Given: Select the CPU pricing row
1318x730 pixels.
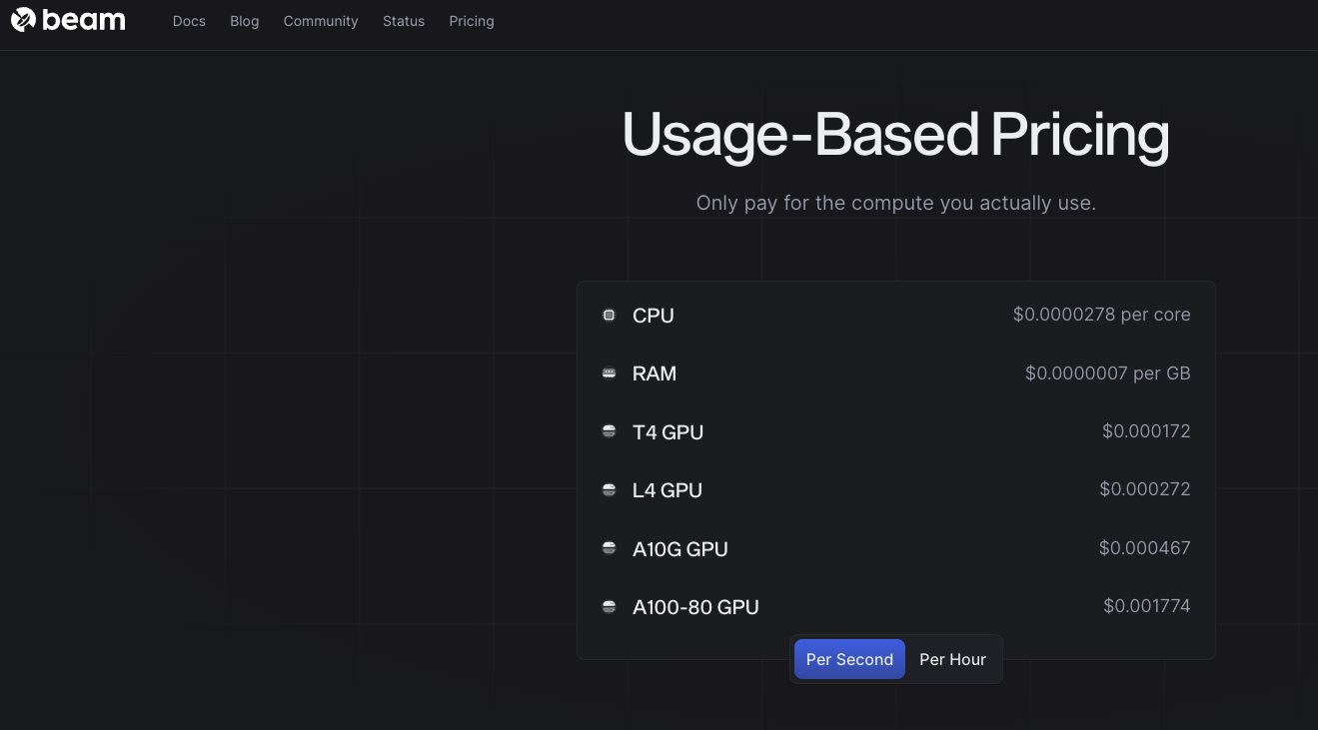Looking at the screenshot, I should [x=896, y=315].
